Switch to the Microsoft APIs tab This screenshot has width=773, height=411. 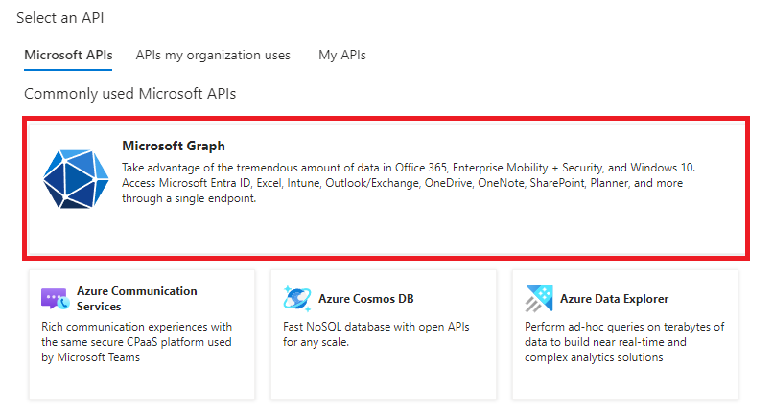[x=68, y=55]
